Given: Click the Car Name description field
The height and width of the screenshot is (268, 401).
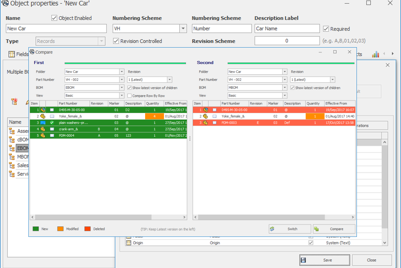Looking at the screenshot, I should (x=287, y=28).
